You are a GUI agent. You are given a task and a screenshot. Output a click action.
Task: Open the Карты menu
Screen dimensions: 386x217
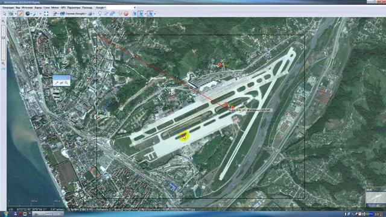tap(38, 8)
